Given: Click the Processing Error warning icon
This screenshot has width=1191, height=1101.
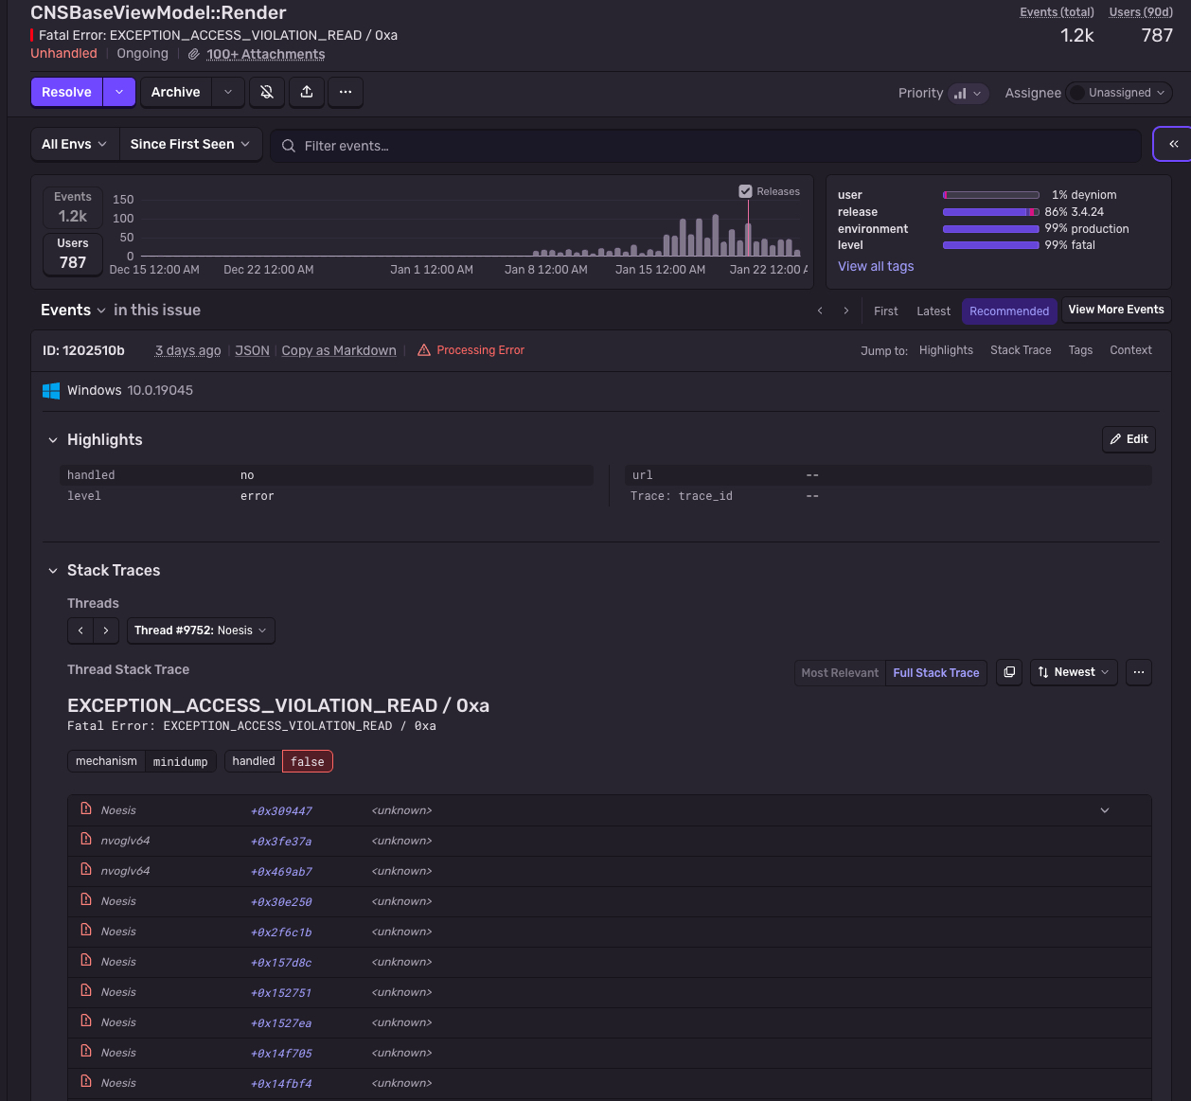Looking at the screenshot, I should (424, 350).
